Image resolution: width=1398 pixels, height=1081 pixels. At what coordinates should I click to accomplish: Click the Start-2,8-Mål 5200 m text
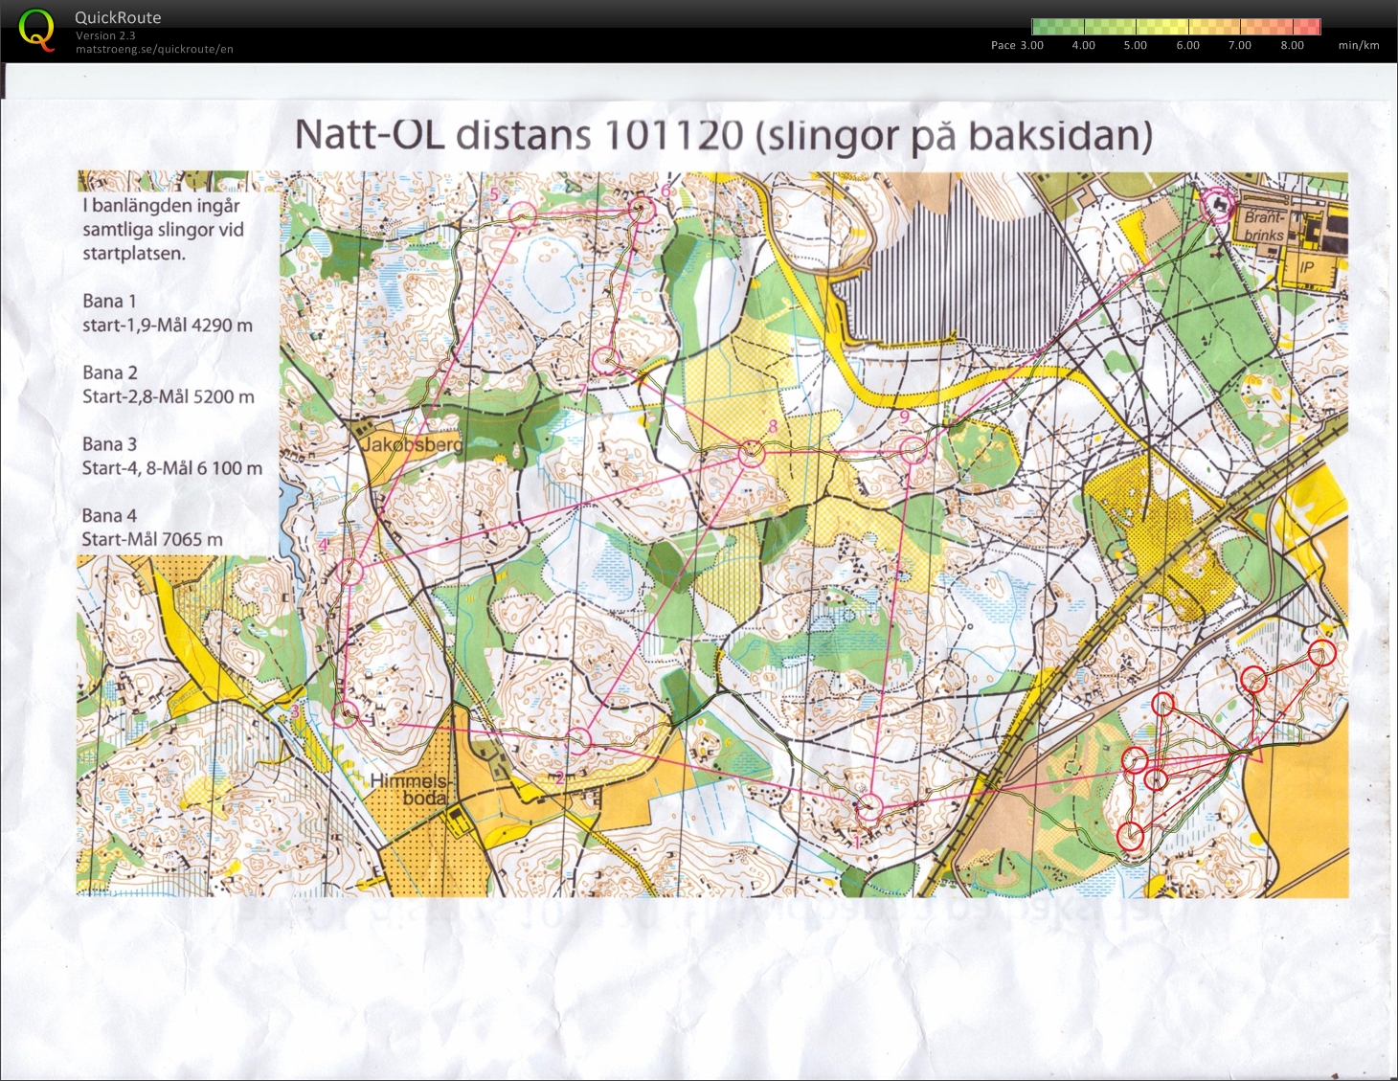point(169,396)
